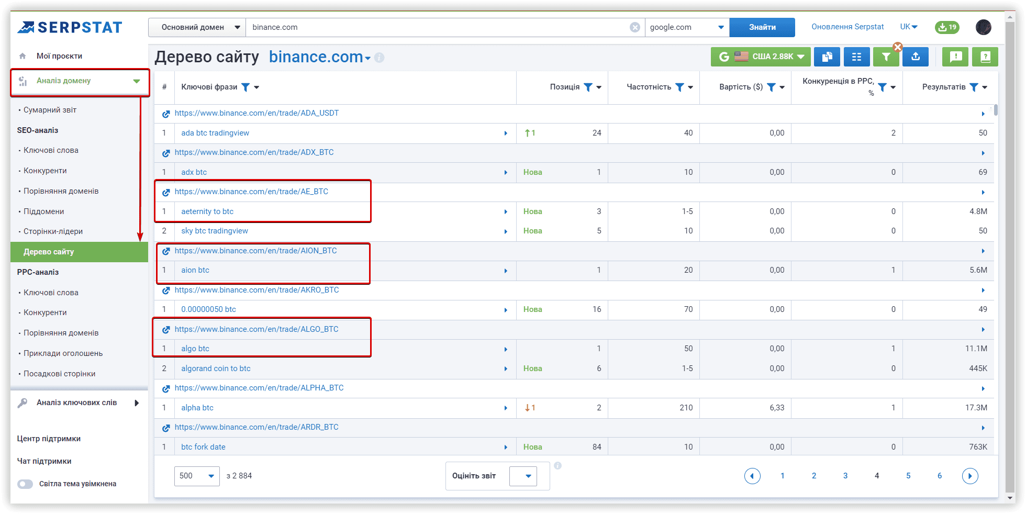Click the home icon beside Мої проєкти

tap(23, 56)
